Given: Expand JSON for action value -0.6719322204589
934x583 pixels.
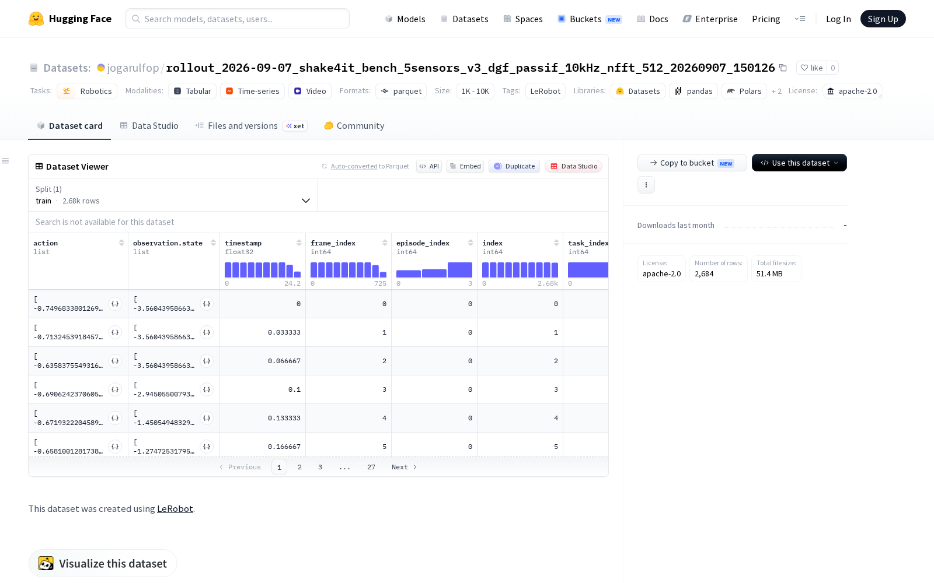Looking at the screenshot, I should tap(115, 418).
